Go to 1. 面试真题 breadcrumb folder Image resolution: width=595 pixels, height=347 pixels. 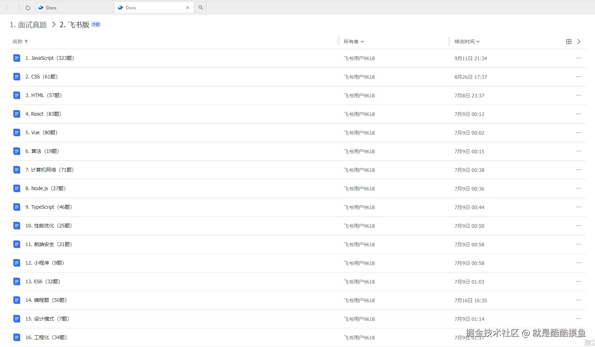28,25
